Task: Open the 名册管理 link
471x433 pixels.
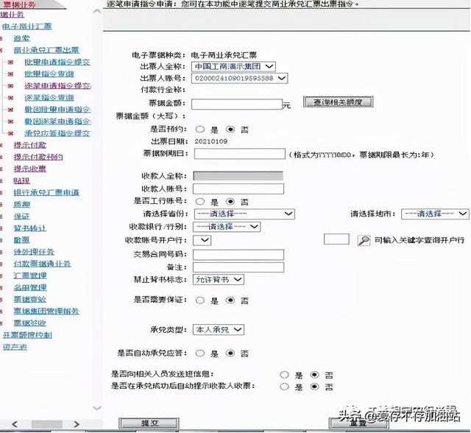Action: (x=29, y=288)
